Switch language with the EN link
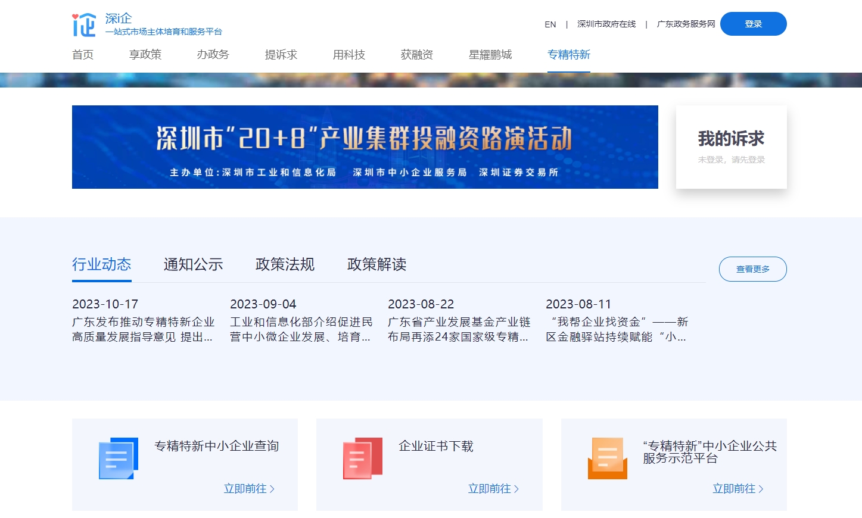This screenshot has height=518, width=862. (x=550, y=24)
